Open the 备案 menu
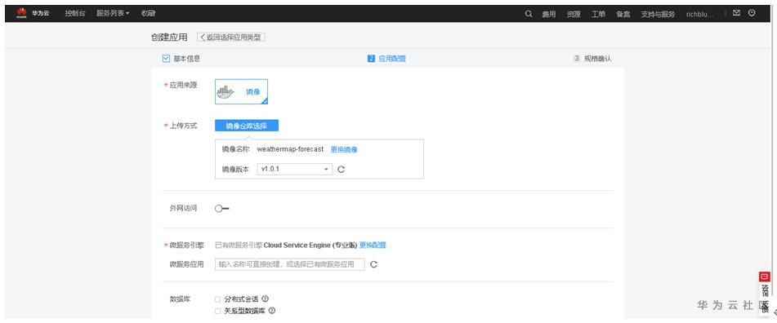Screen dimensions: 777x323 (623, 15)
